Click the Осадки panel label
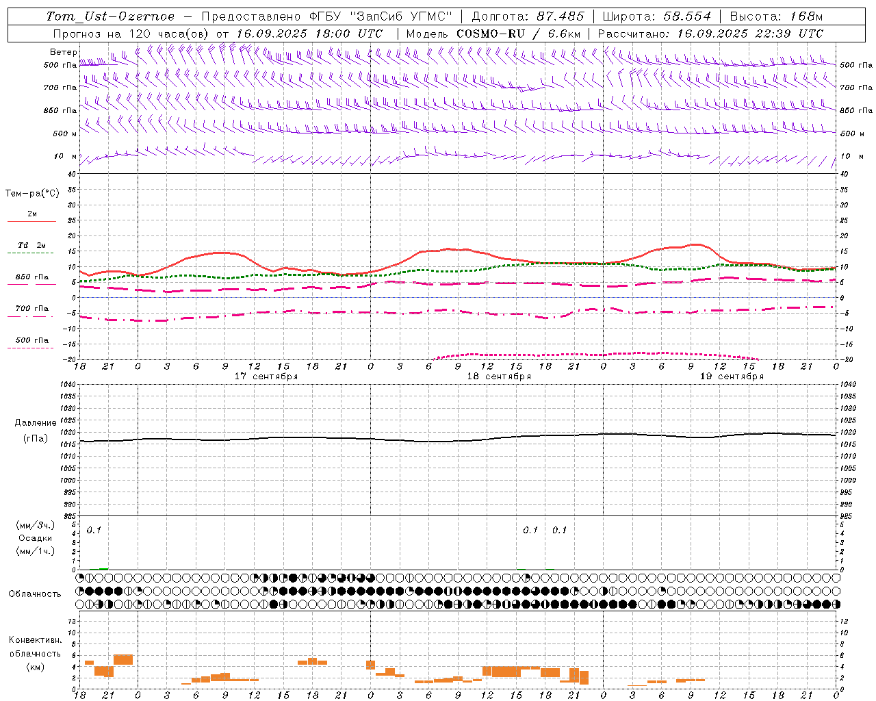876x701 pixels. click(x=36, y=538)
